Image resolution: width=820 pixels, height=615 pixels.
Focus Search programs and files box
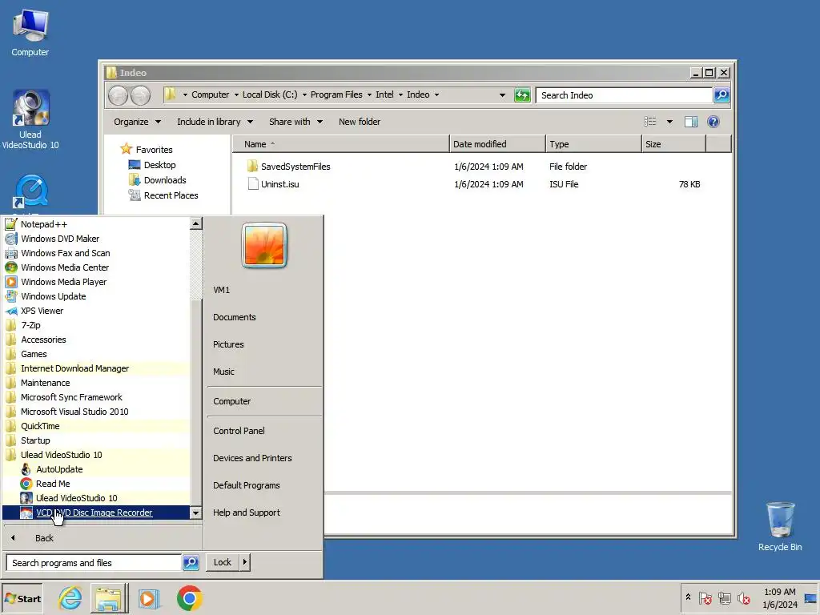coord(94,563)
